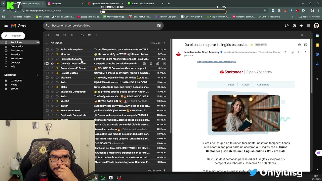Viewport: 322px width, 181px height.
Task: Check the Ferreyros S.A. email checkbox
Action: coord(47,59)
